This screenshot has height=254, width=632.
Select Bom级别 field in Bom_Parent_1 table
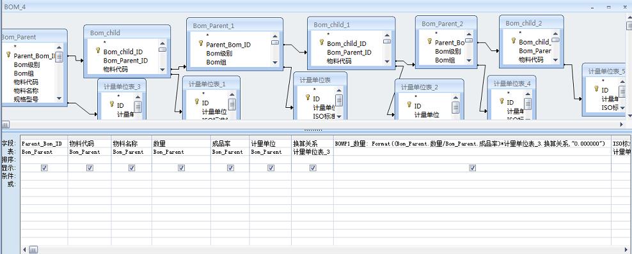pos(219,54)
